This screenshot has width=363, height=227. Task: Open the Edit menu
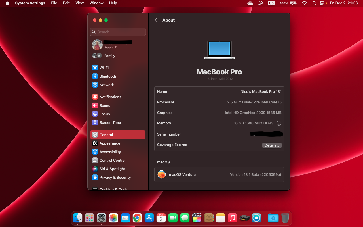point(66,3)
